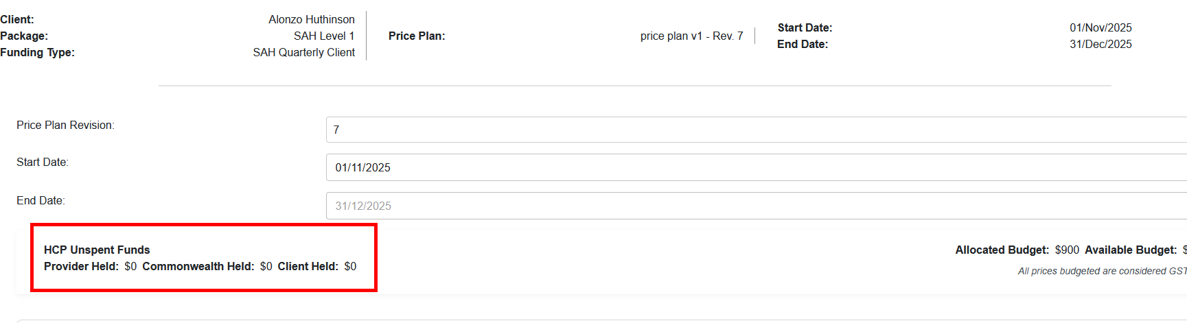
Task: Click the client name Alonzo Huthinson
Action: (312, 19)
